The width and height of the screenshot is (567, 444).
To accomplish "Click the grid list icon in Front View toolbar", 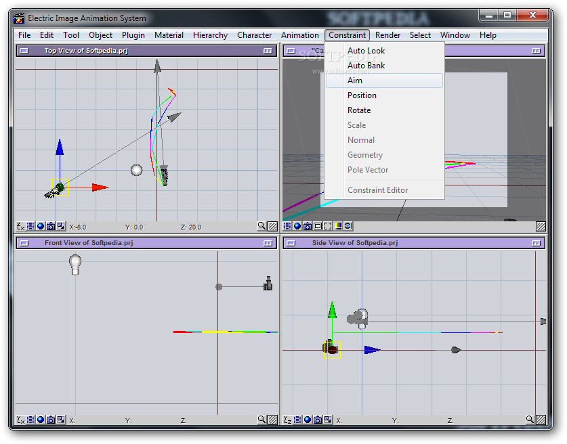I will (x=30, y=420).
